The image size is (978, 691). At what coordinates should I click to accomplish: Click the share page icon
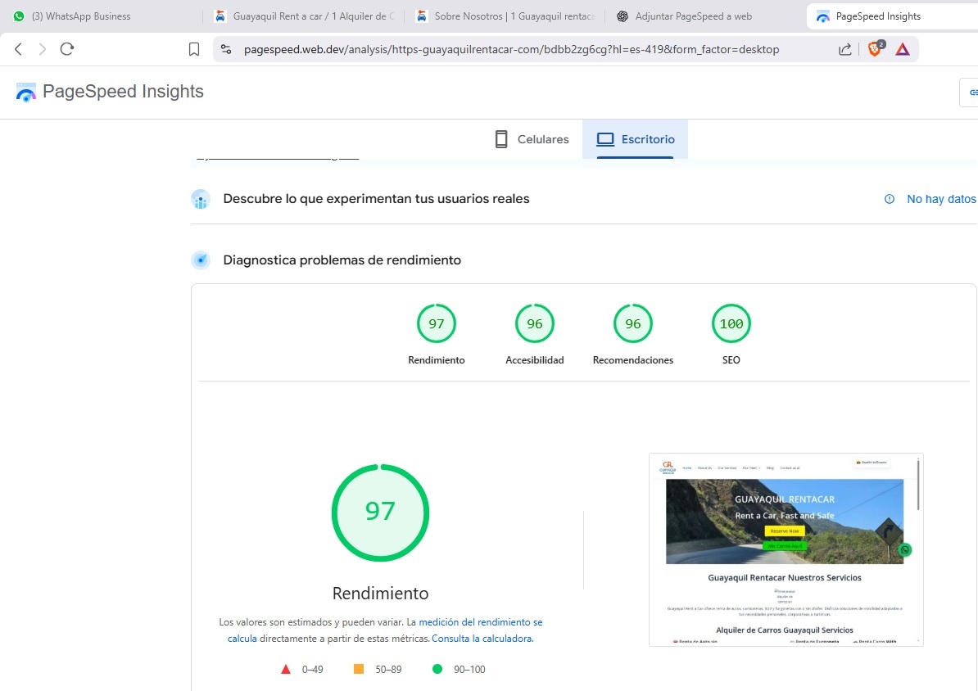point(844,48)
